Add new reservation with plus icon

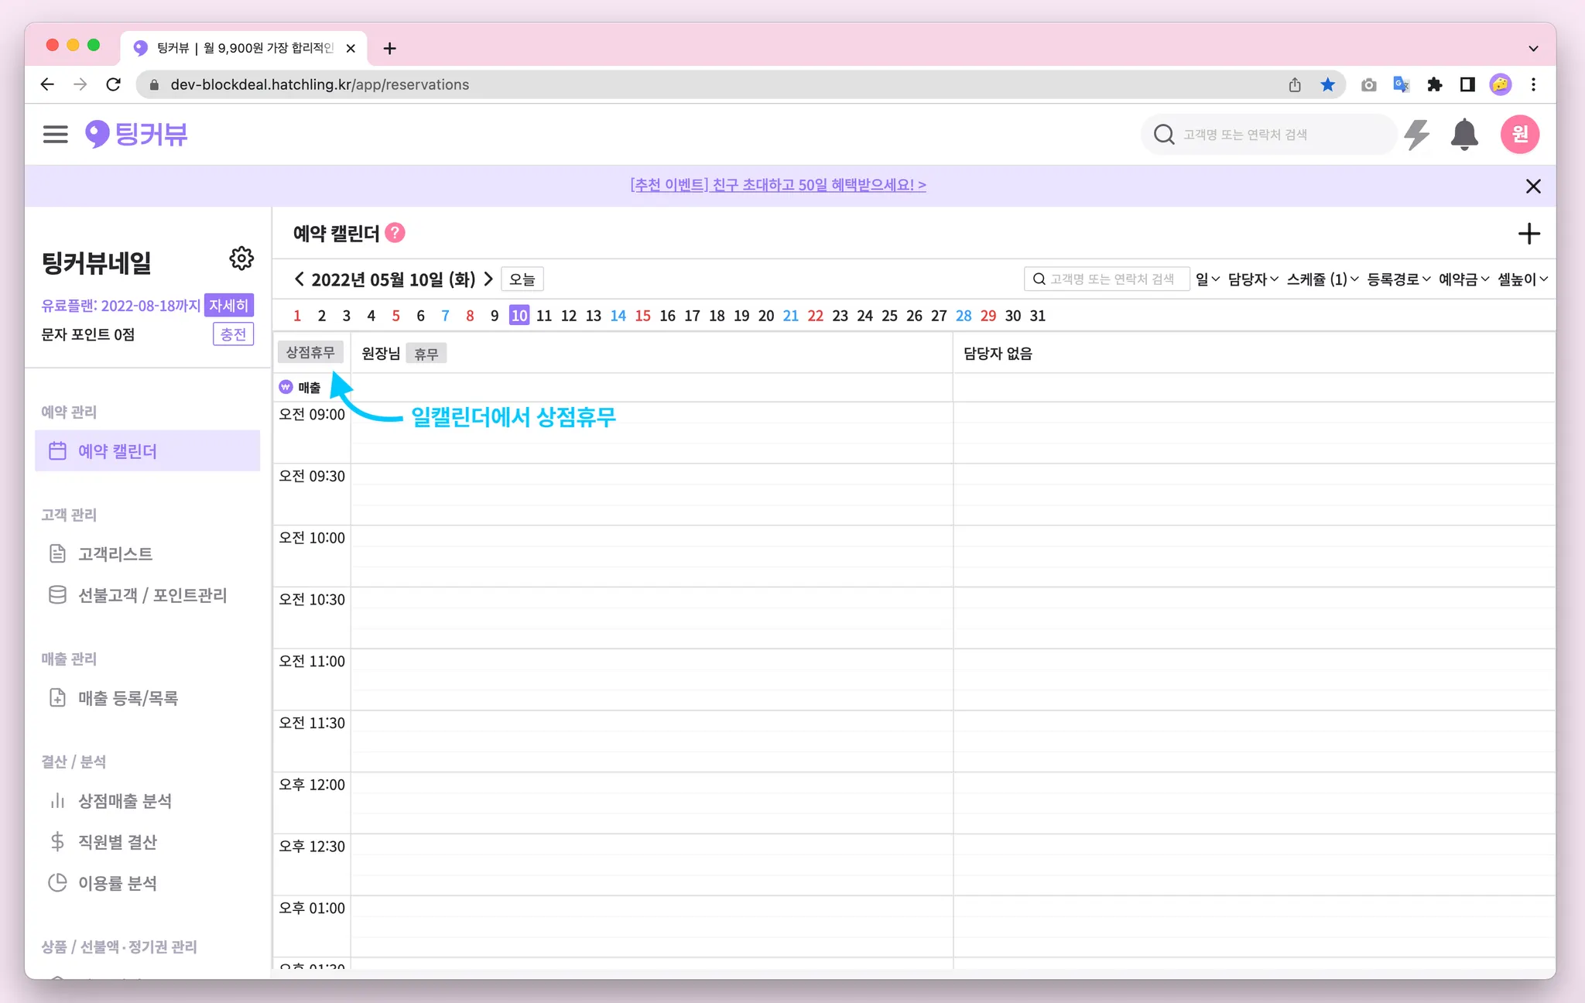point(1529,234)
